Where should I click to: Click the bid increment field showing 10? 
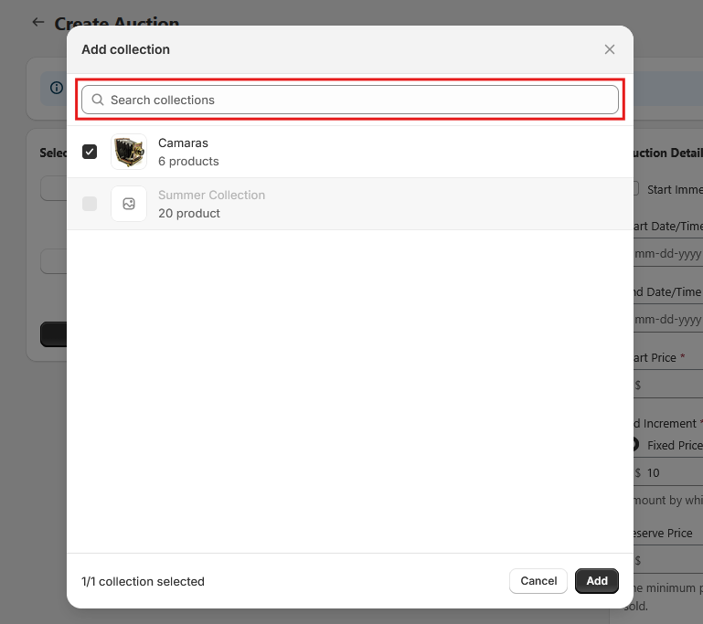pos(674,472)
